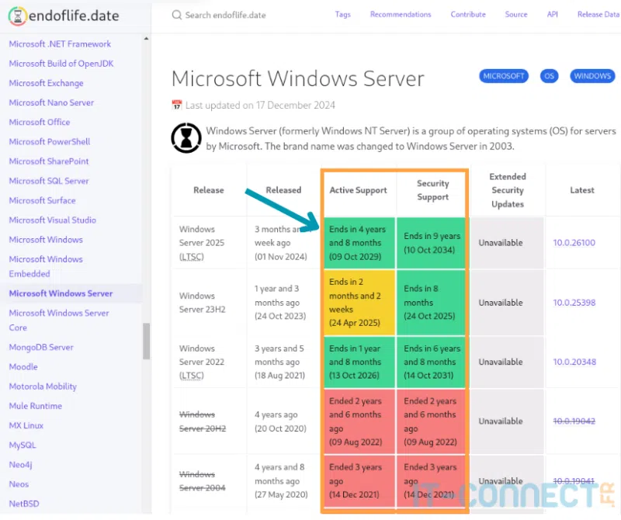Click the magnifier icon in the search bar
Viewport: 621px width, 520px height.
(x=177, y=15)
